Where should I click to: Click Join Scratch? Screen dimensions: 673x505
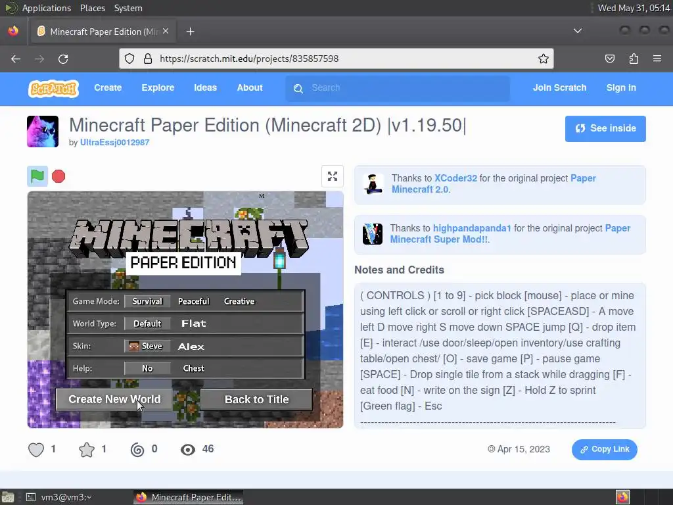(x=559, y=87)
